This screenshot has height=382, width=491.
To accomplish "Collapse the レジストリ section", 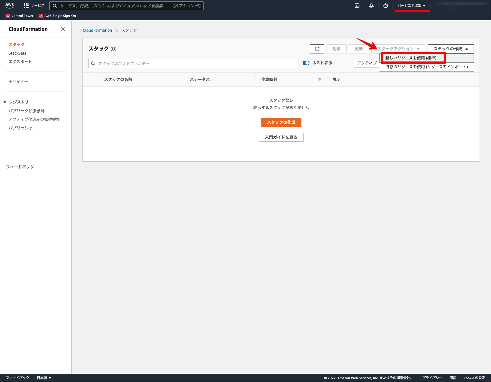I will 5,102.
